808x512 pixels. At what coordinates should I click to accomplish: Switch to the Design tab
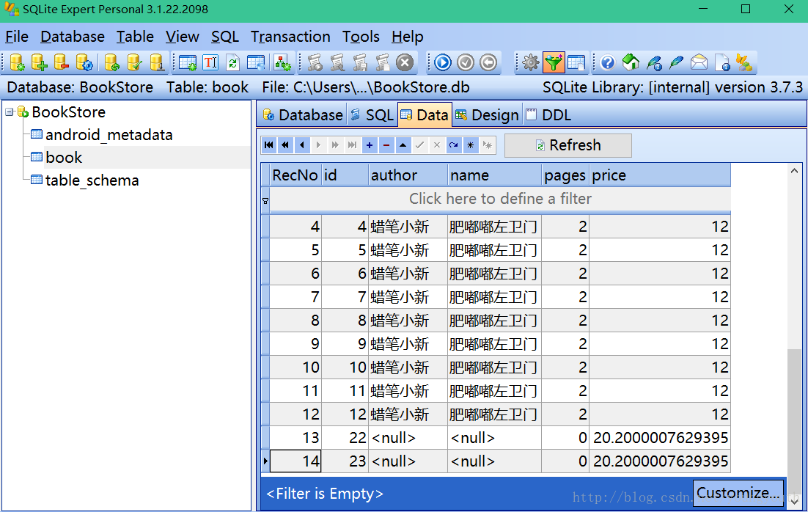point(487,115)
